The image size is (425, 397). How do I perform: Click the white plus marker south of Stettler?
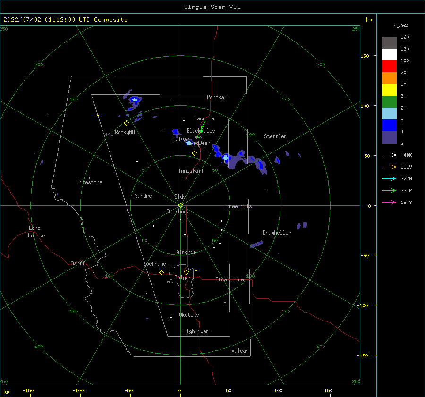(267, 190)
